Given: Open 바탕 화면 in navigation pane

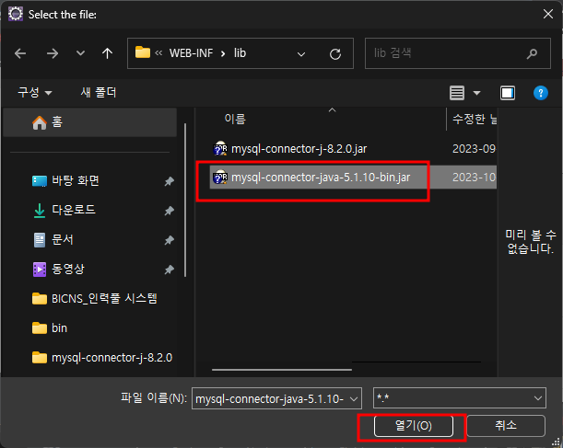Looking at the screenshot, I should tap(75, 180).
